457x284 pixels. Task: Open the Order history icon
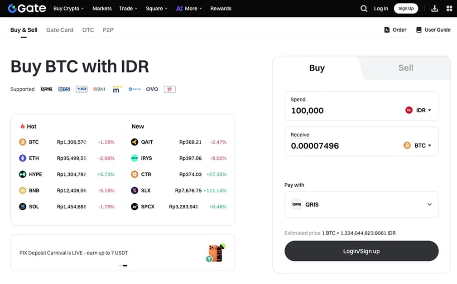pyautogui.click(x=387, y=30)
